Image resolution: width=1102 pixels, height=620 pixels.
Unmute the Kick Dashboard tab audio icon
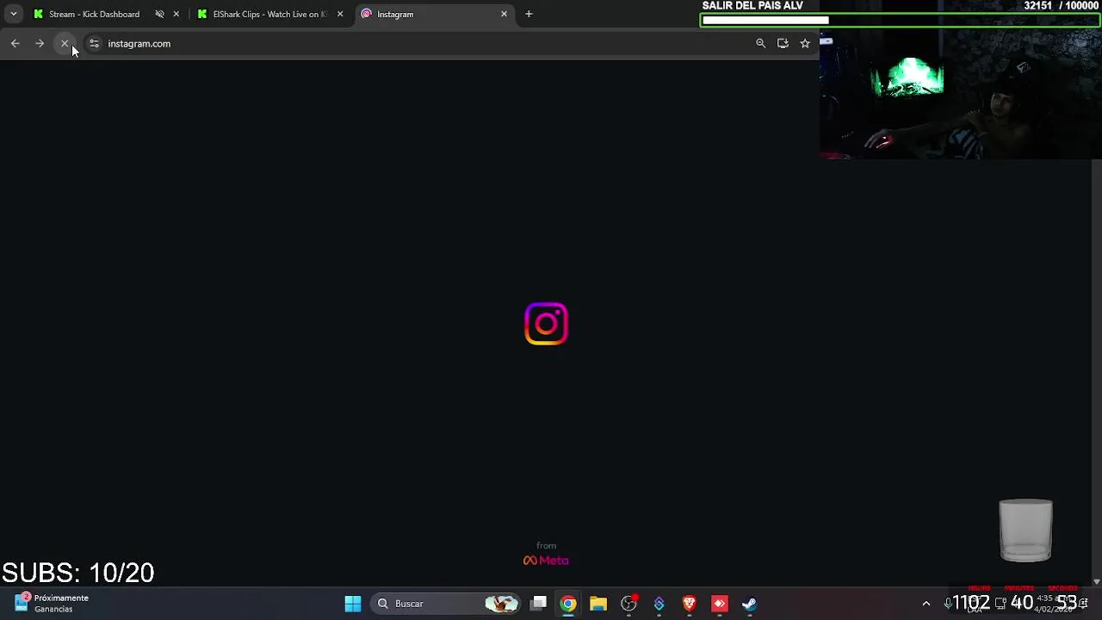tap(159, 14)
